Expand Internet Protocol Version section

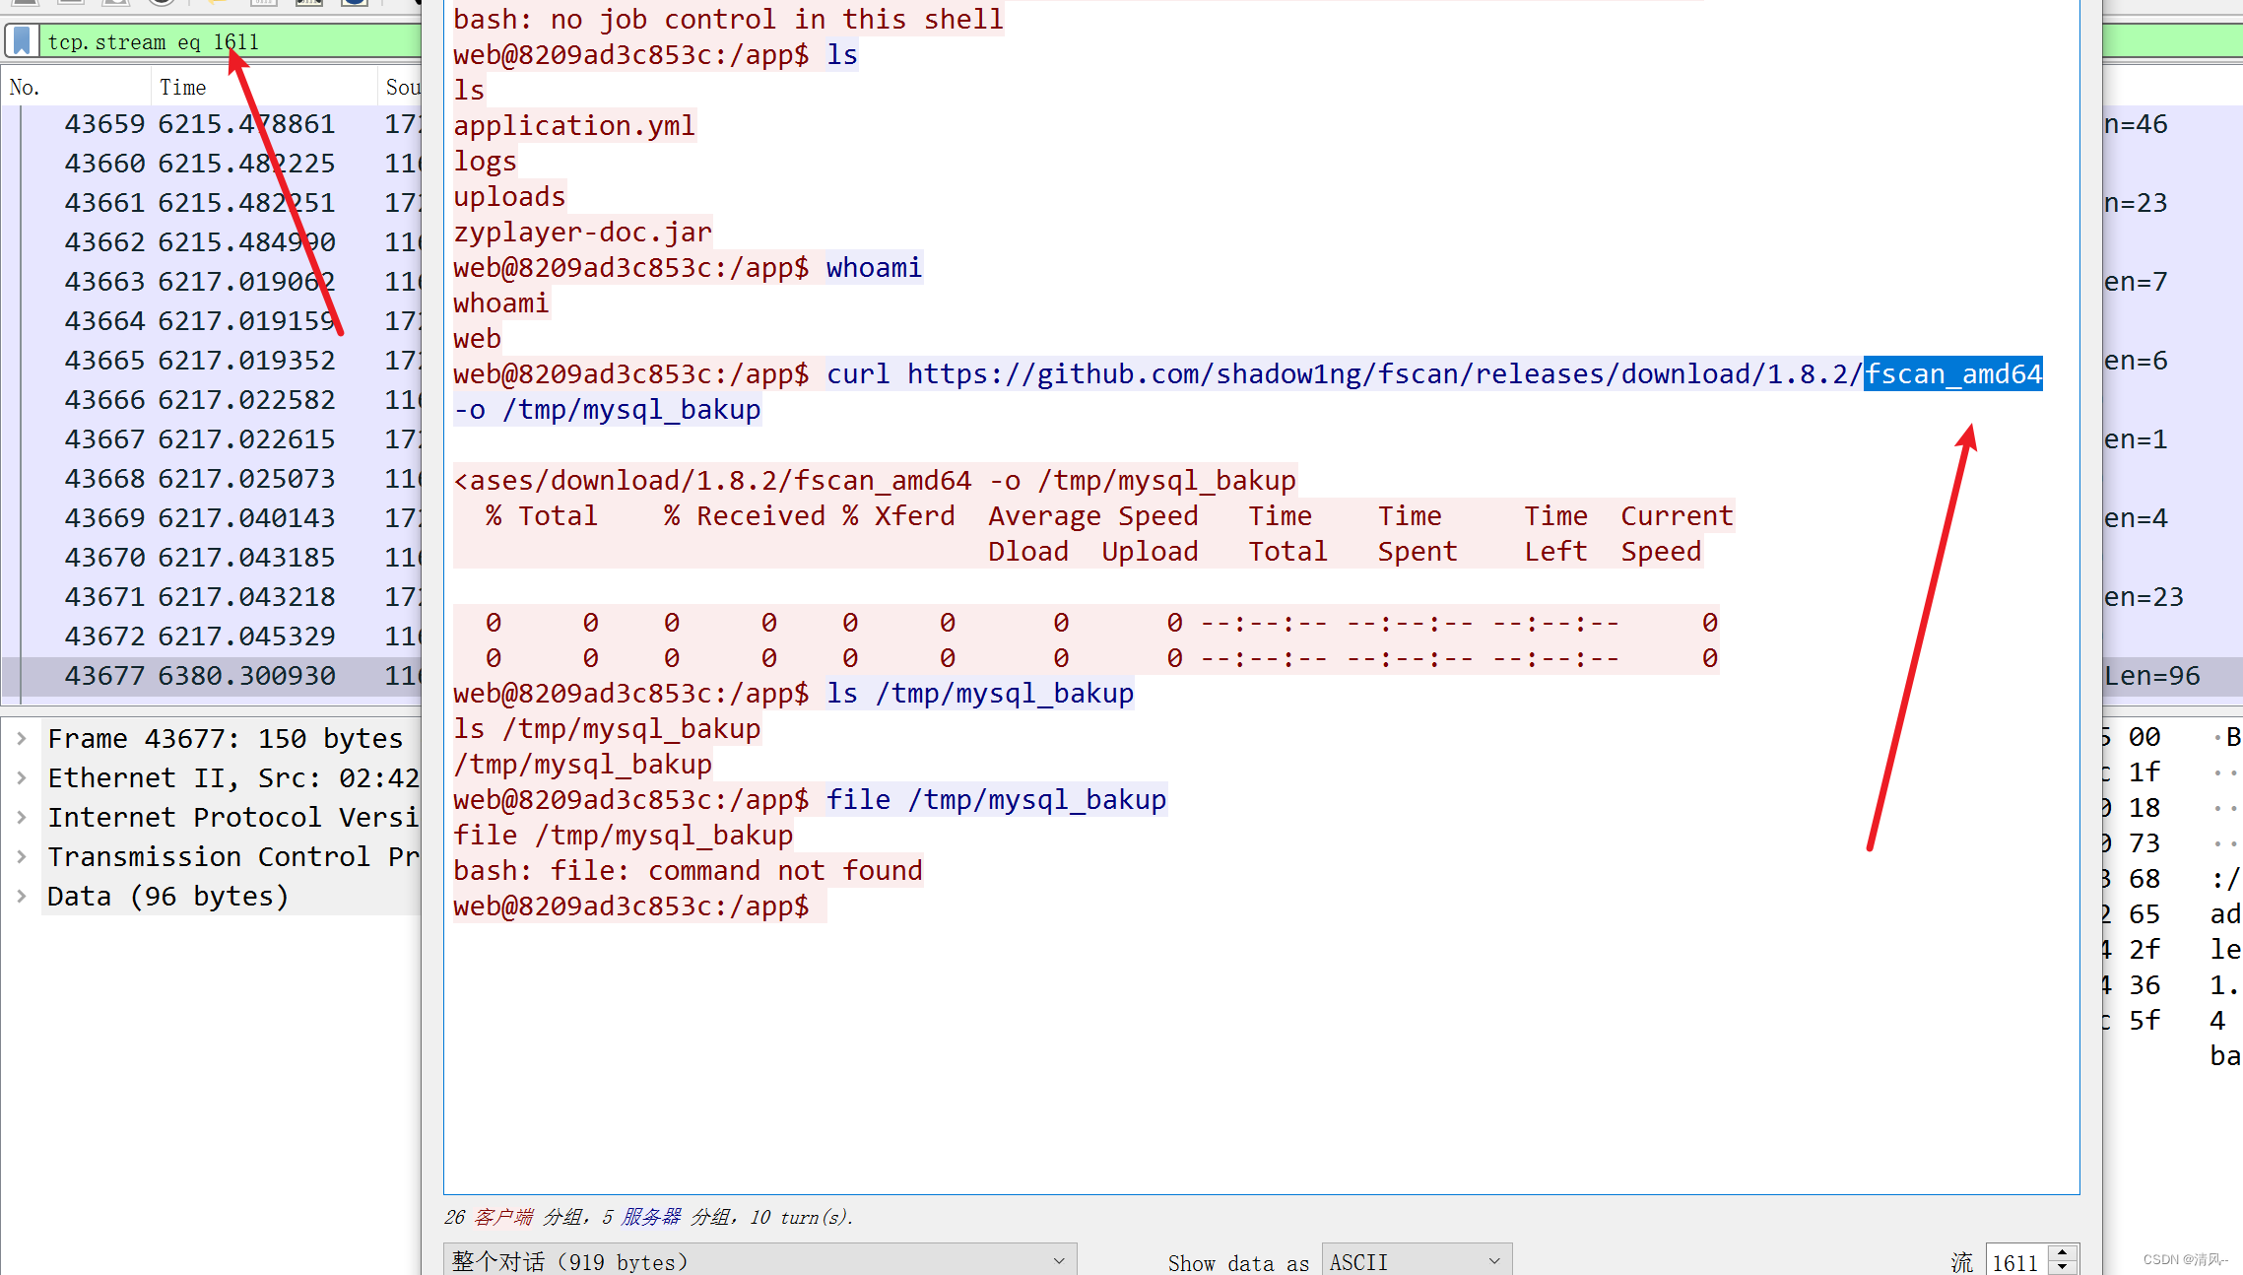pyautogui.click(x=22, y=816)
